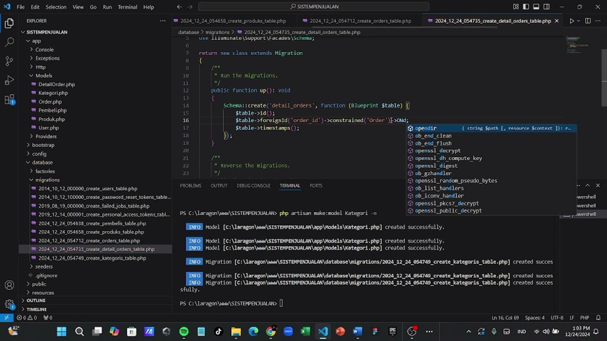Screen dimensions: 607x341
Task: Toggle primary side bar visibility
Action: 526,7
